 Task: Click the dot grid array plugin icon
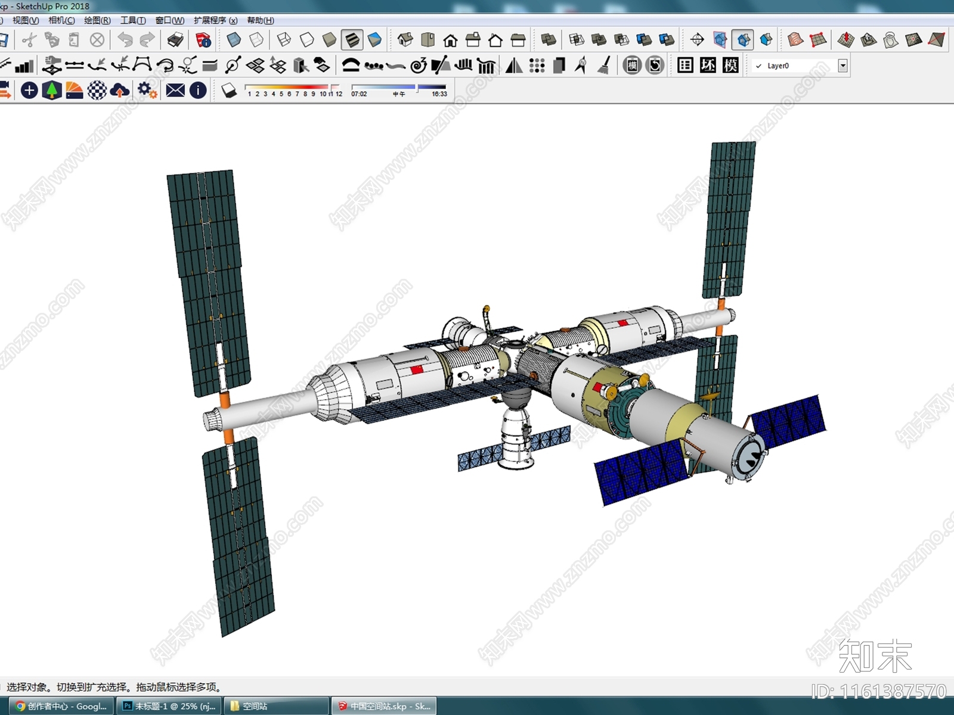(537, 65)
